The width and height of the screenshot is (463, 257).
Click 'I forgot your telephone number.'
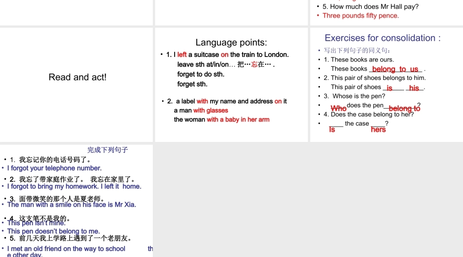(54, 168)
